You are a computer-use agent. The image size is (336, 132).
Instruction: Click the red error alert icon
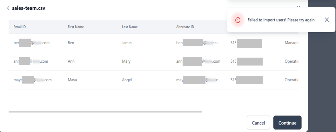click(x=238, y=20)
